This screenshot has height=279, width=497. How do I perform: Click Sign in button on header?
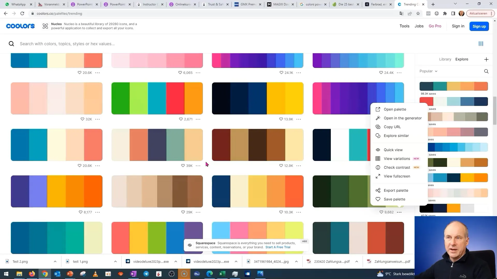pos(458,26)
